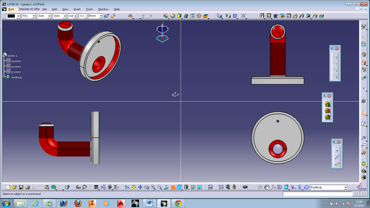Open the Edit menu
Screen dimensions: 370x208
54,9
